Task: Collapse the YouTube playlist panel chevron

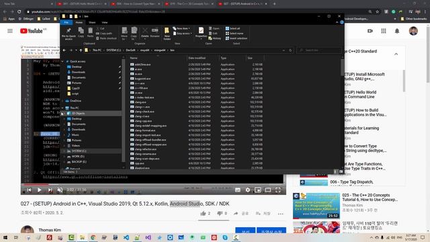Action: pyautogui.click(x=396, y=54)
